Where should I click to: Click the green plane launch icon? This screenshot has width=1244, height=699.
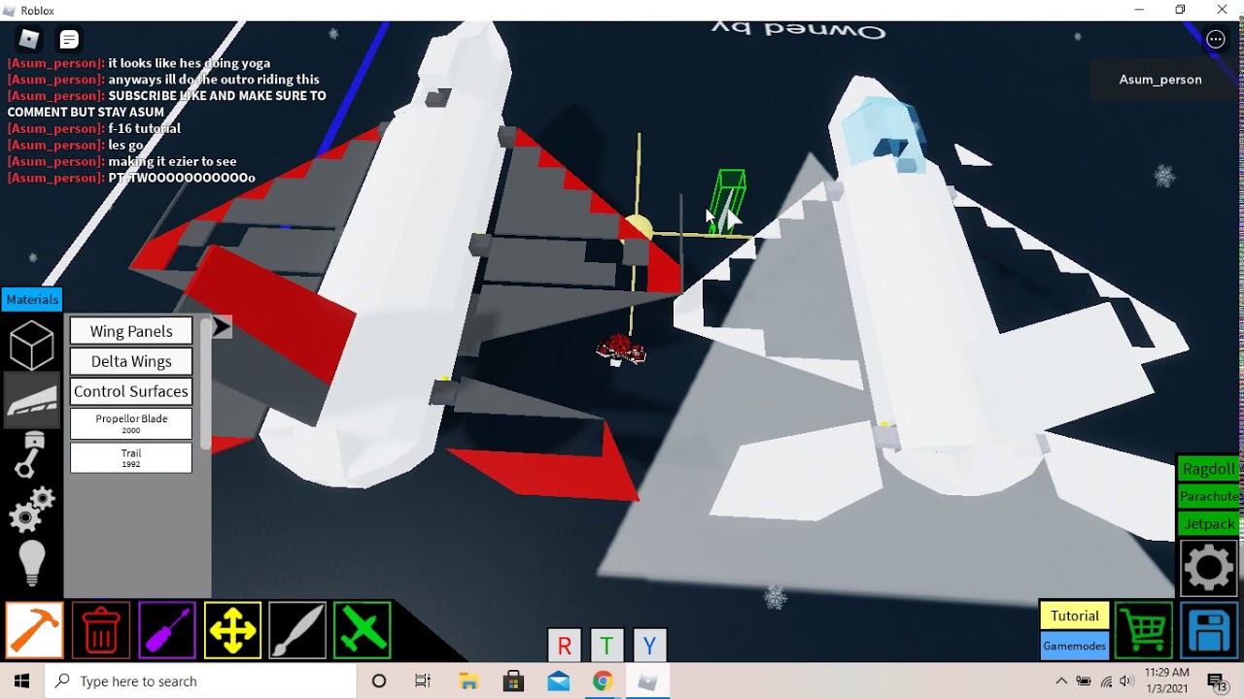click(x=363, y=630)
